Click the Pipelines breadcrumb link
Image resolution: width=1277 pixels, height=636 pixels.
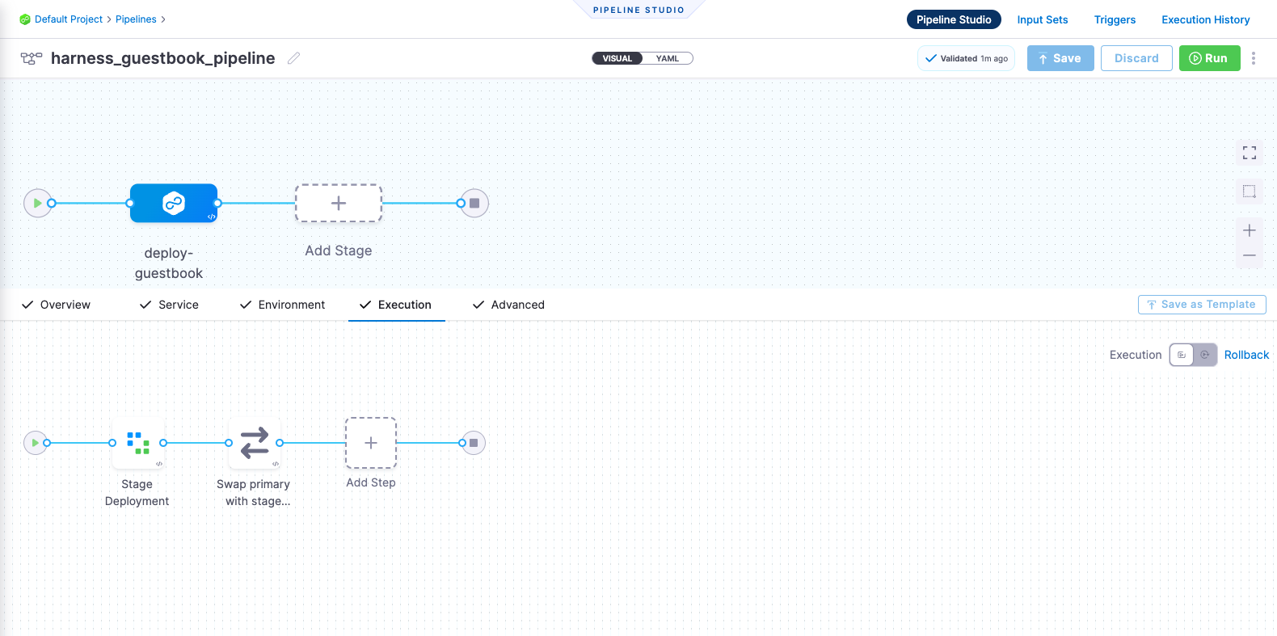136,19
